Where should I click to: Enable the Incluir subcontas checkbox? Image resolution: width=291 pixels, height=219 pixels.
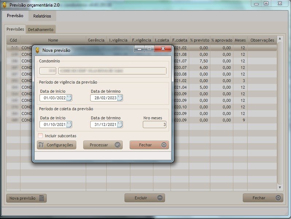tap(41, 136)
